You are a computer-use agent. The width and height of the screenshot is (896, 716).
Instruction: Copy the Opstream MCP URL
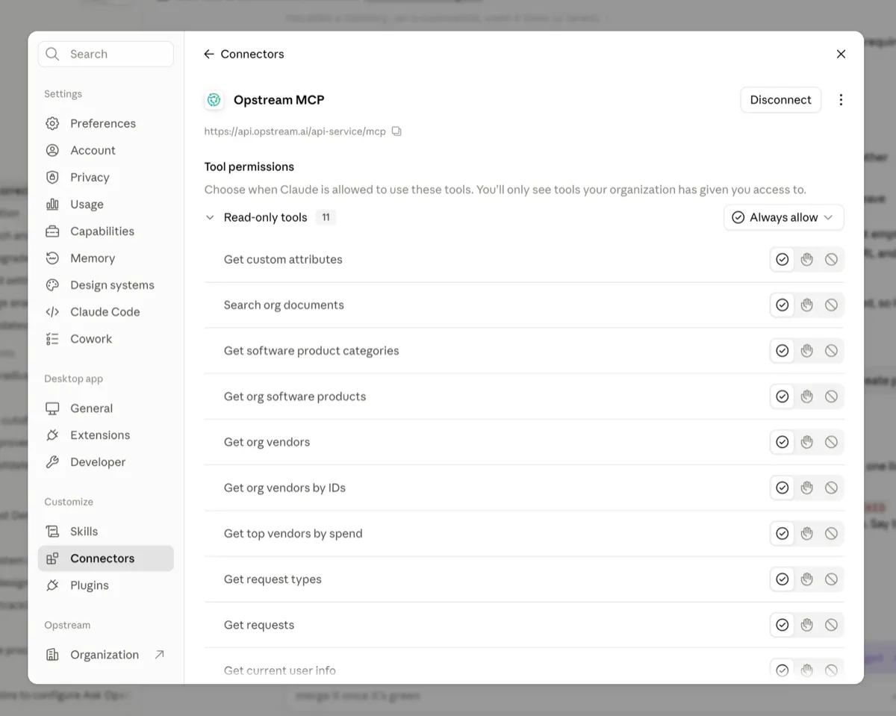(x=396, y=131)
